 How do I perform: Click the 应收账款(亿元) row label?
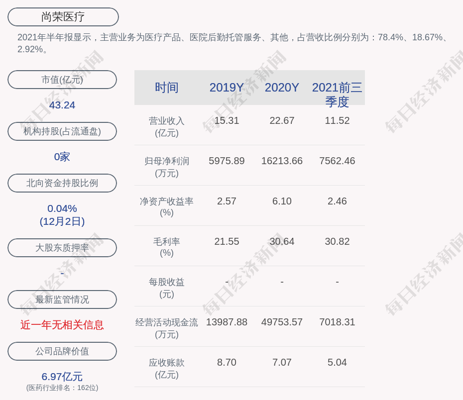click(167, 369)
